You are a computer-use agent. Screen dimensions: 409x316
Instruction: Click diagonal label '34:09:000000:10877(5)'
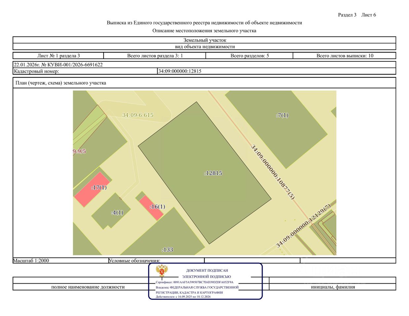273,172
